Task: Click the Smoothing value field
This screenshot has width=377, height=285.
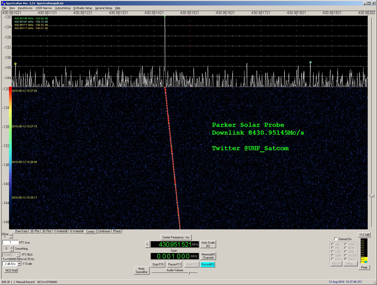Action: point(6,249)
